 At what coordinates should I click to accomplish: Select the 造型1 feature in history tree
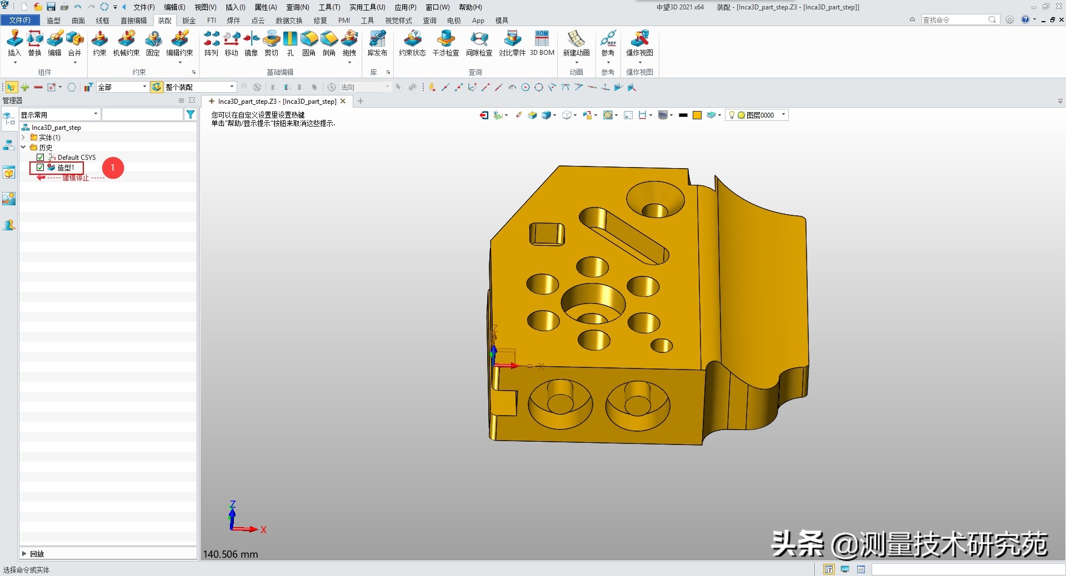[x=66, y=167]
